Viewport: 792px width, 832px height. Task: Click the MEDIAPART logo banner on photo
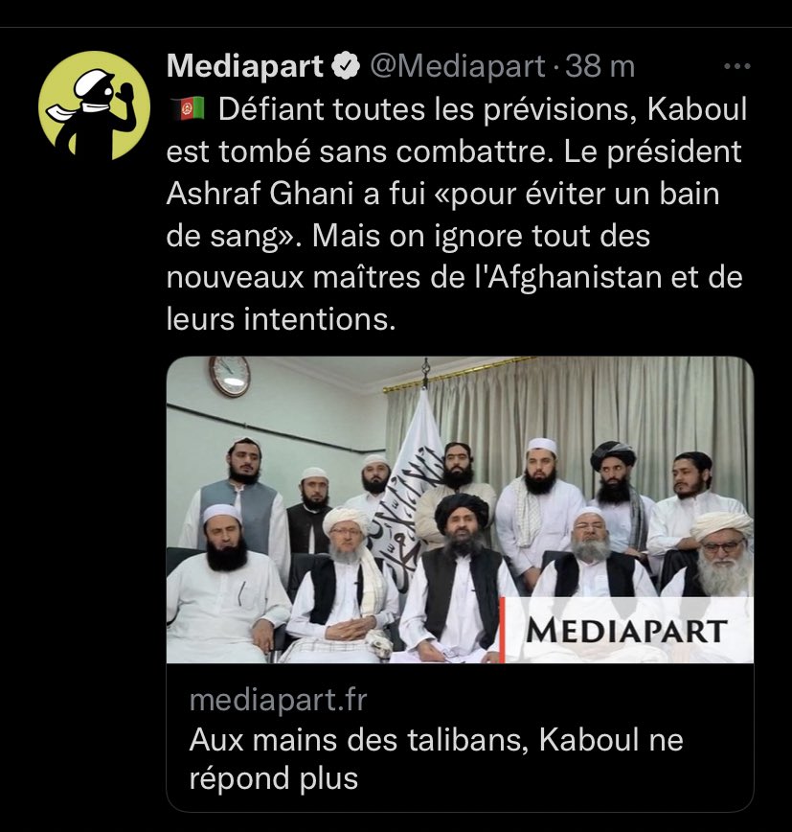point(626,630)
